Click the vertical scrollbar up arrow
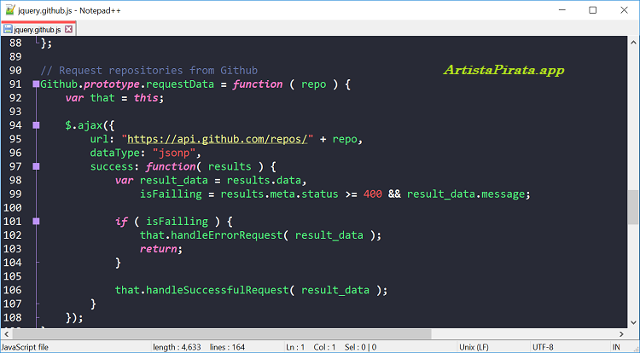 pyautogui.click(x=633, y=41)
